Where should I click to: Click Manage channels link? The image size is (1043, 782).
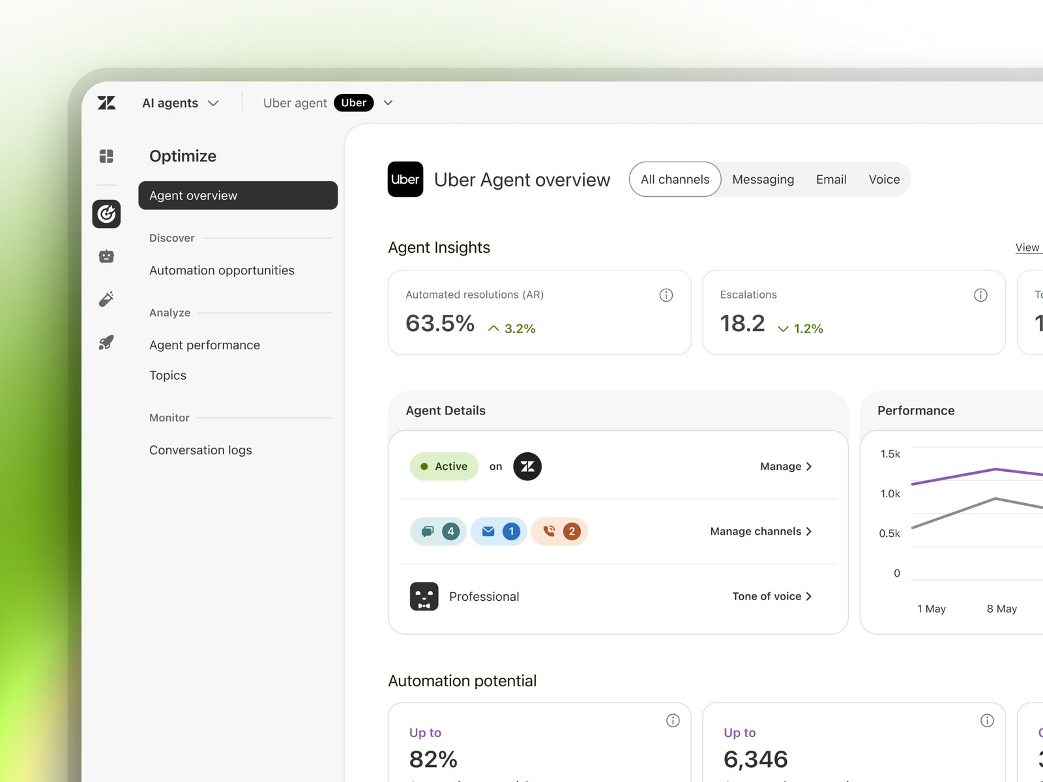pos(761,531)
